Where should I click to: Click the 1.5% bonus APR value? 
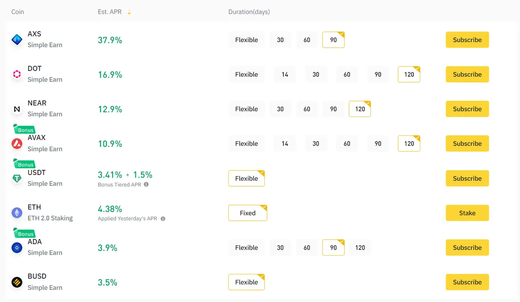(143, 175)
